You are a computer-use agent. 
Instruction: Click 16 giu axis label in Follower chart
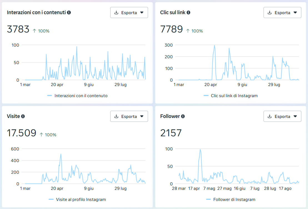pyautogui.click(x=239, y=188)
